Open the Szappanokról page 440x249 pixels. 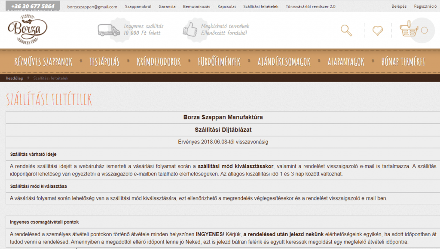click(x=138, y=6)
